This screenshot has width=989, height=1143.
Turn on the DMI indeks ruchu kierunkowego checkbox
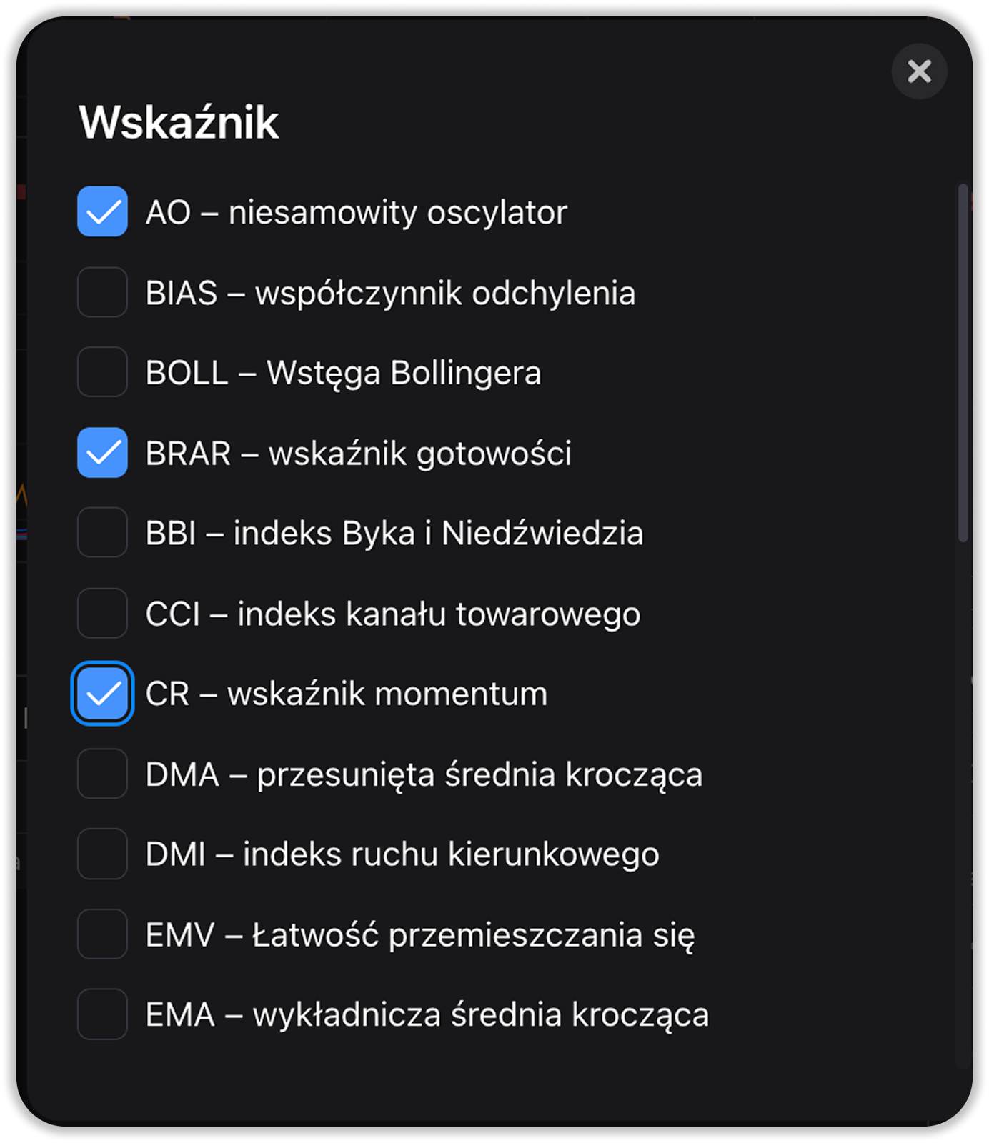coord(102,854)
